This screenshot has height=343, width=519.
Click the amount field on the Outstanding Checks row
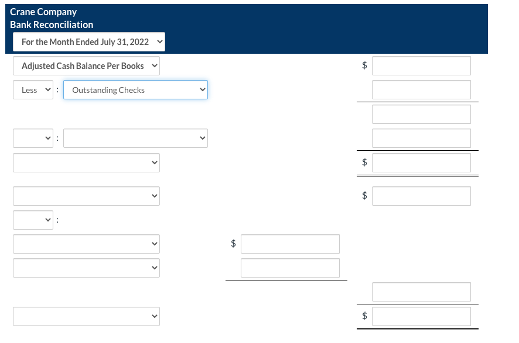421,90
